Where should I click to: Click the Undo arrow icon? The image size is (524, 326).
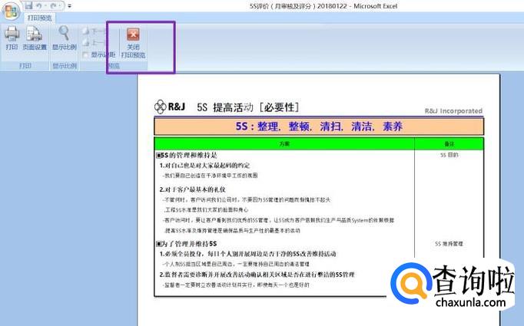38,5
